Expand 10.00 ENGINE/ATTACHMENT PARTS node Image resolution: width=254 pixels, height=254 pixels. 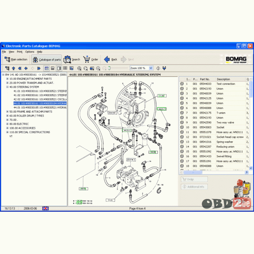7,79
